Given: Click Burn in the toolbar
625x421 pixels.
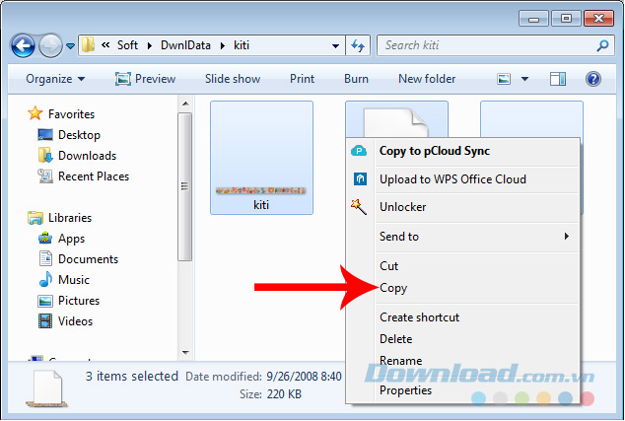Looking at the screenshot, I should (356, 79).
